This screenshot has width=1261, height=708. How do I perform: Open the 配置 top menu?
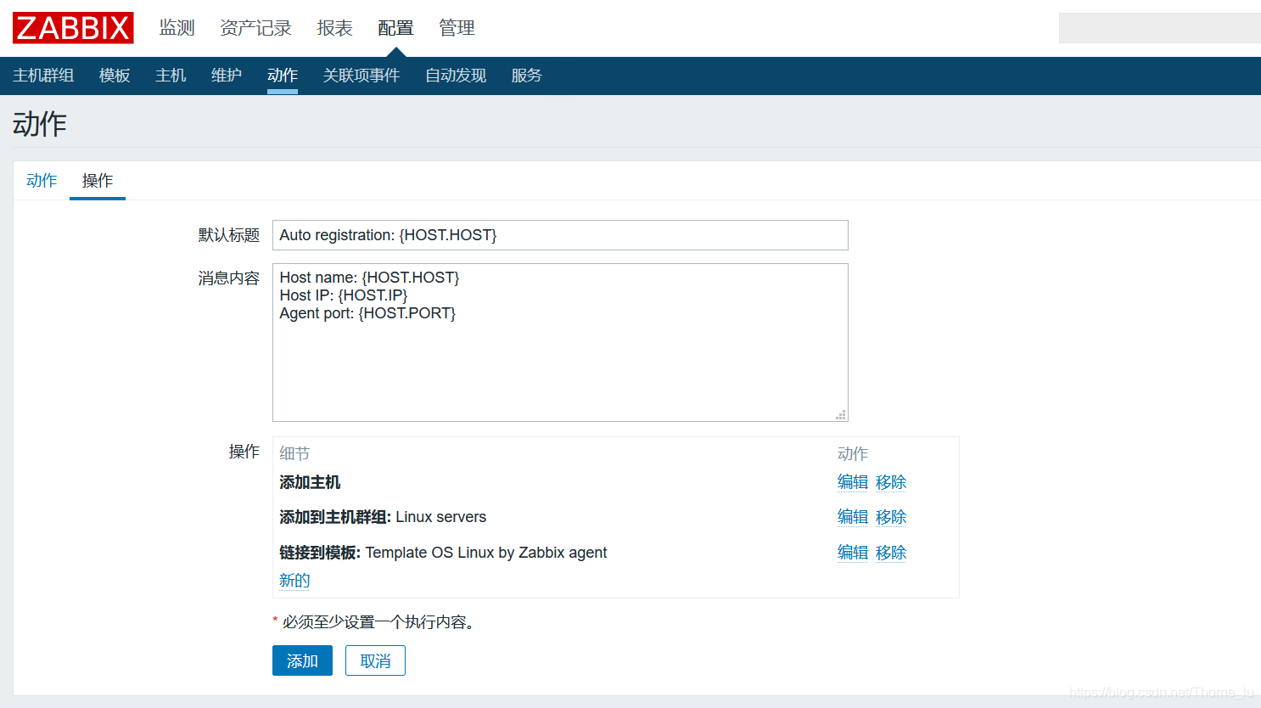395,28
